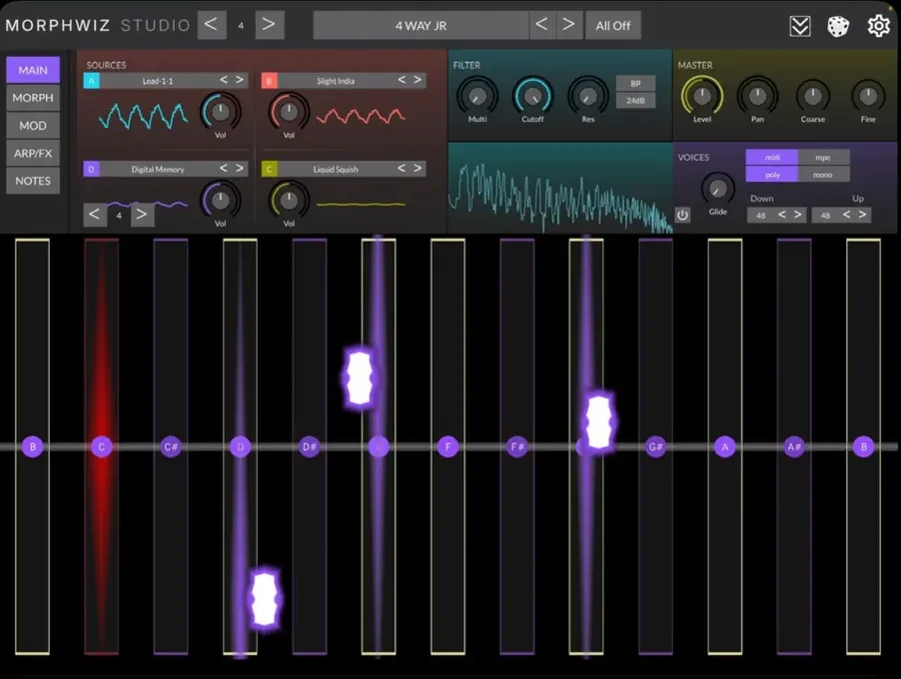Select poly voice mode
The width and height of the screenshot is (901, 679).
tap(772, 175)
